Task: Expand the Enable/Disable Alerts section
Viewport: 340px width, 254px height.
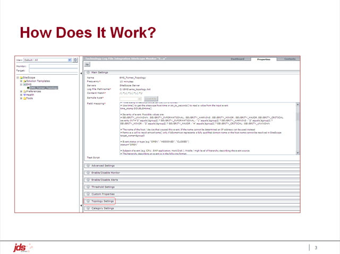Action: pos(88,180)
